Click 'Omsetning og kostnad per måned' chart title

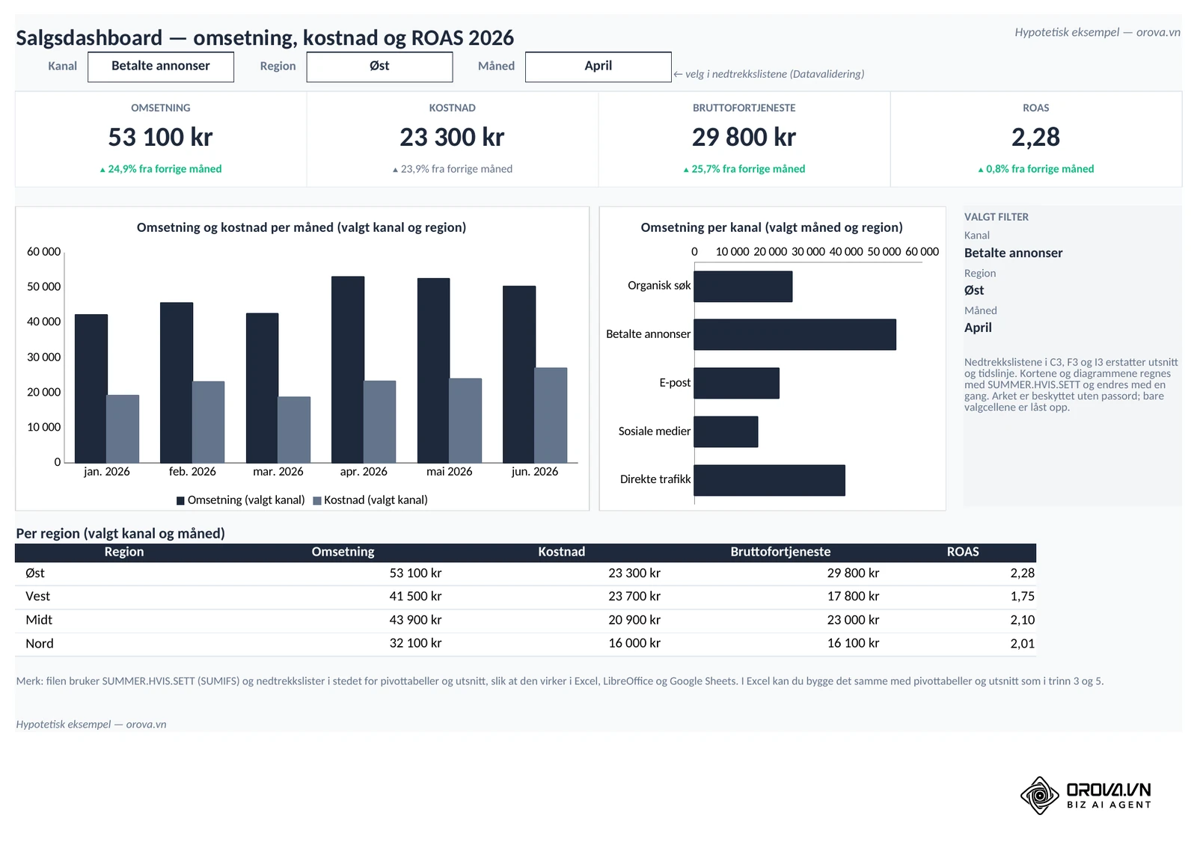coord(301,227)
